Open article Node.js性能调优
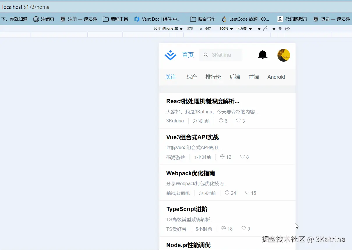 (188, 245)
